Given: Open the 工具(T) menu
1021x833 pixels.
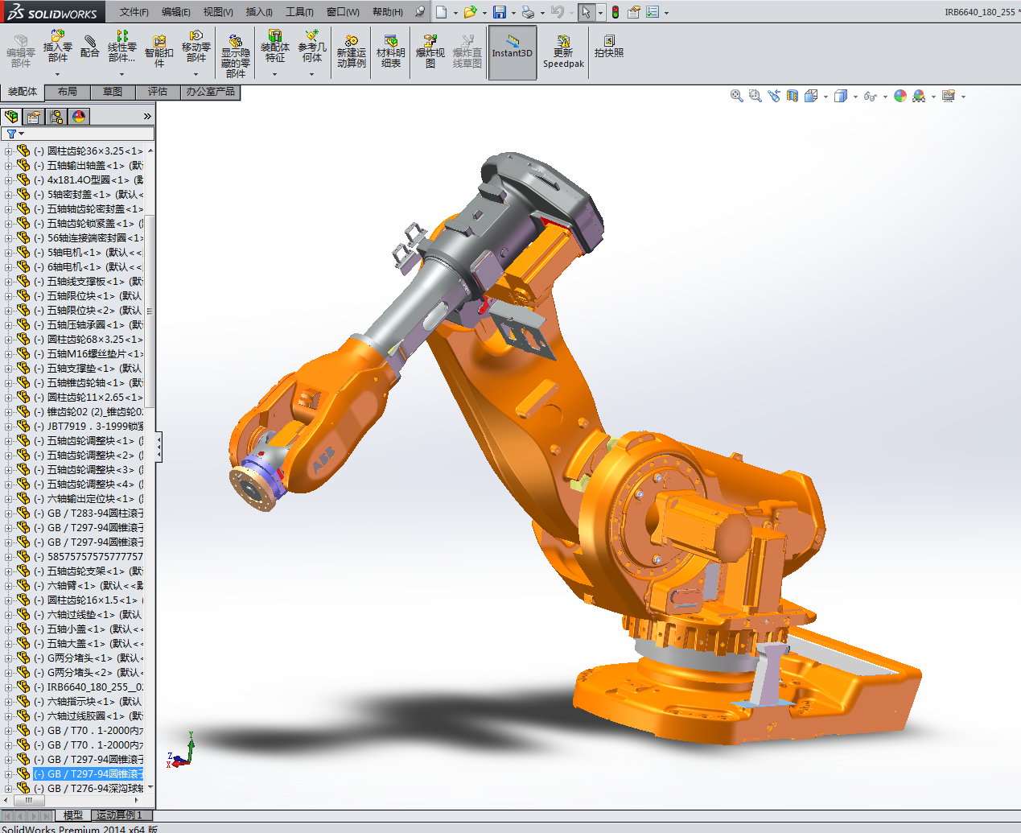Looking at the screenshot, I should click(x=299, y=12).
